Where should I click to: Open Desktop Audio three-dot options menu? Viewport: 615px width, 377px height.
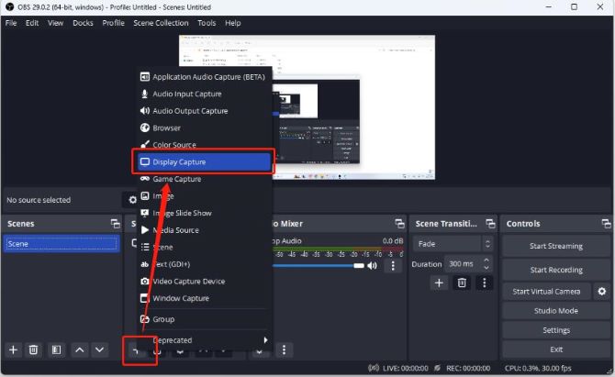tap(393, 266)
